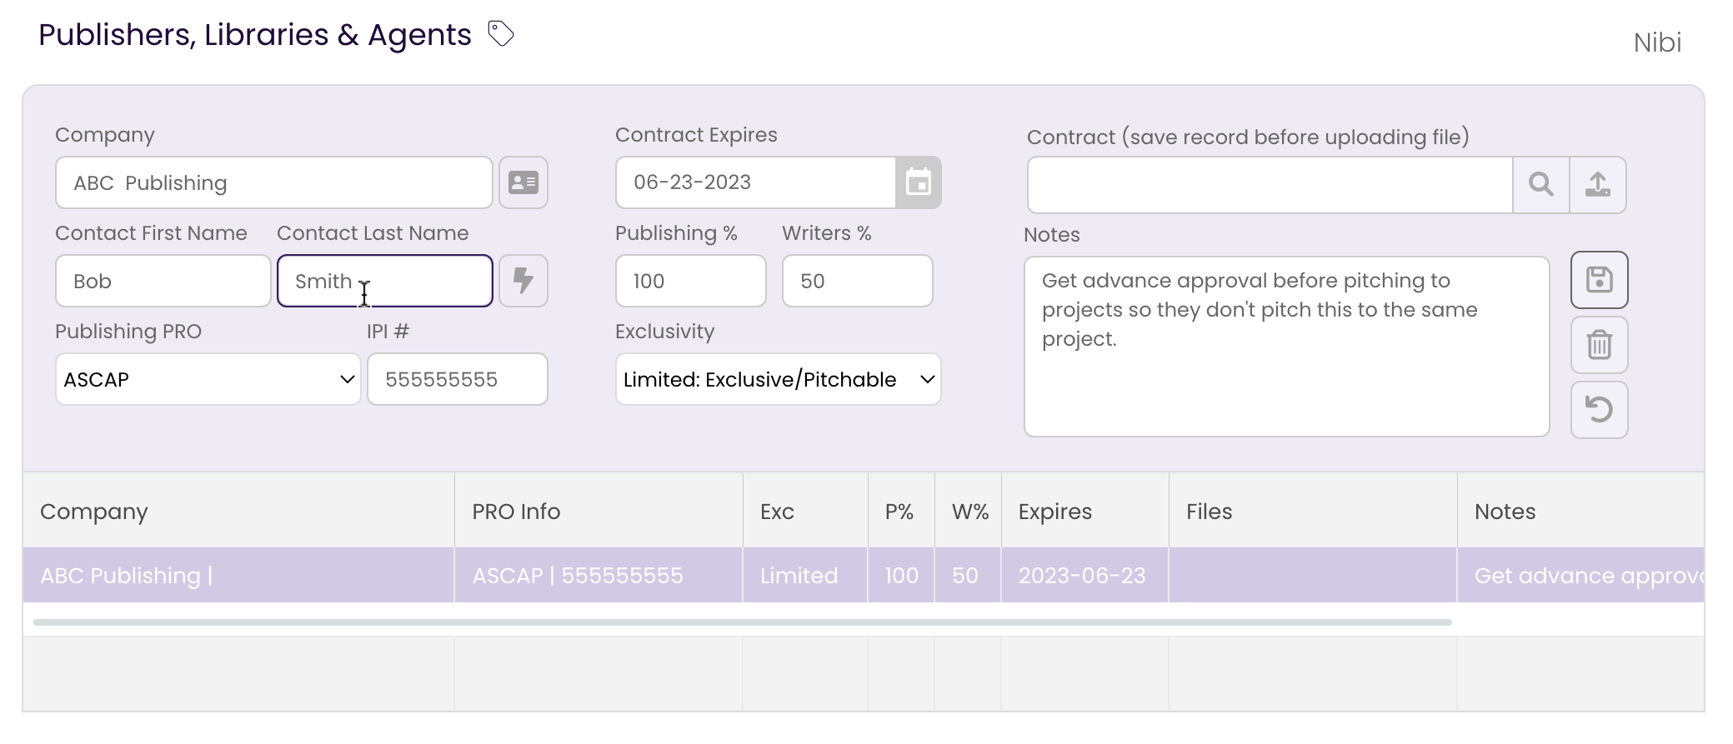Click the Contract file path field
This screenshot has width=1733, height=744.
point(1270,184)
